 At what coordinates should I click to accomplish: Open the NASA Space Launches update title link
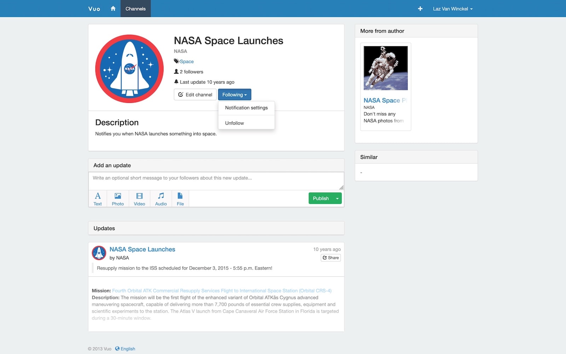(142, 249)
